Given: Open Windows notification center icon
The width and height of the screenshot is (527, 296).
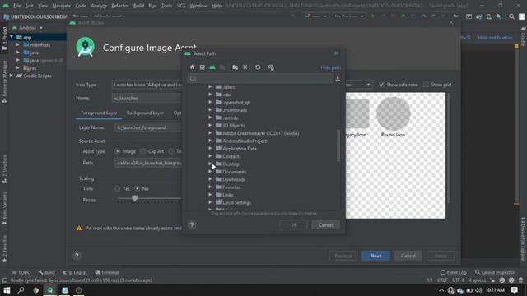Looking at the screenshot, I should (515, 290).
